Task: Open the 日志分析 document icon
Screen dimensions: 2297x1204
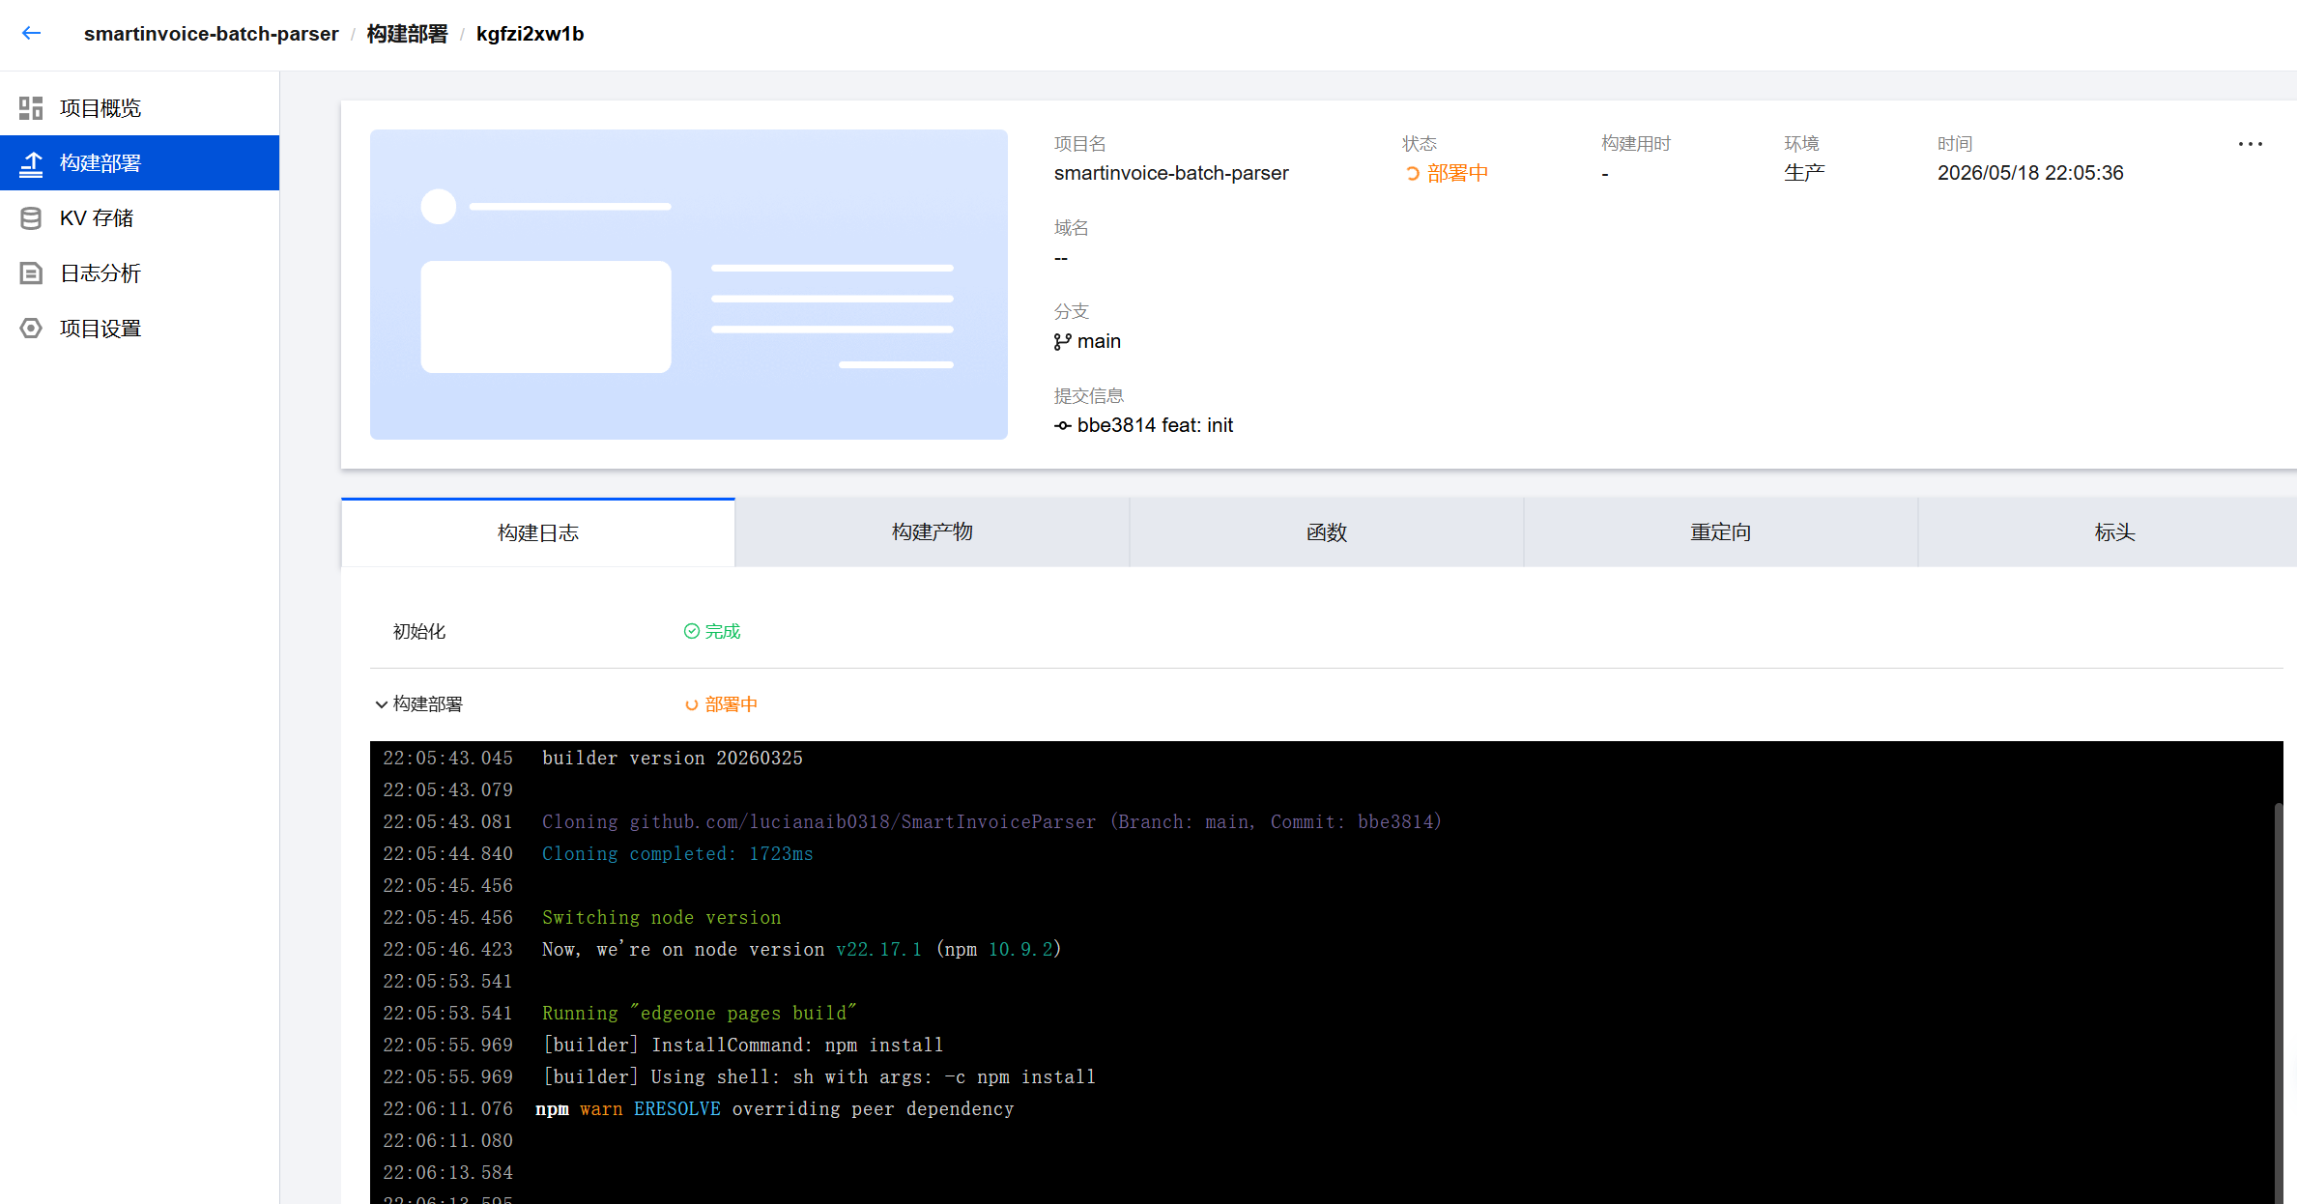Action: tap(31, 273)
